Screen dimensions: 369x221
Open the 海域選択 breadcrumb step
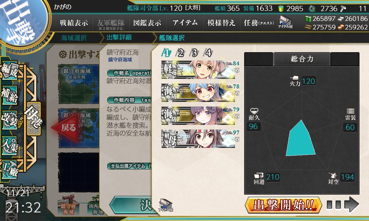pos(74,38)
